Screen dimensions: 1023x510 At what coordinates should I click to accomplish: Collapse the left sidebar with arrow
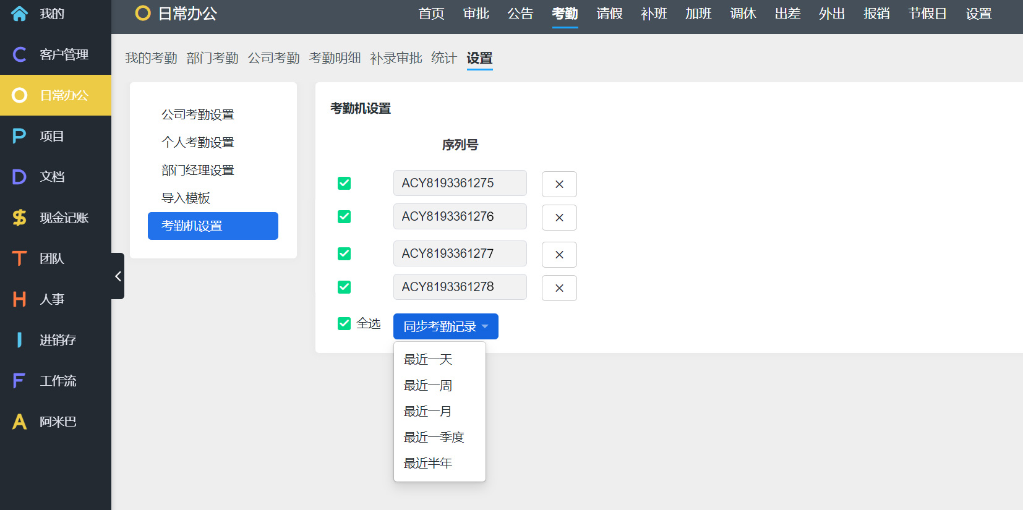tap(118, 276)
